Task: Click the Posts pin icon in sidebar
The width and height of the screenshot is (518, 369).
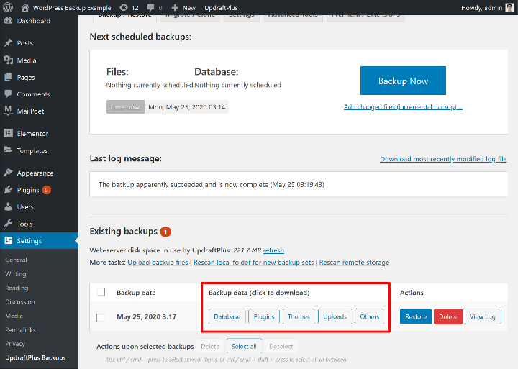Action: point(8,43)
